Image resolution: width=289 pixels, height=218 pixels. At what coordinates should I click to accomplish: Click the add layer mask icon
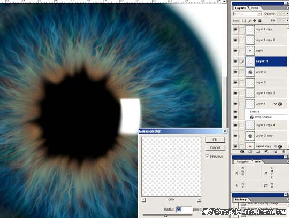tap(250, 152)
